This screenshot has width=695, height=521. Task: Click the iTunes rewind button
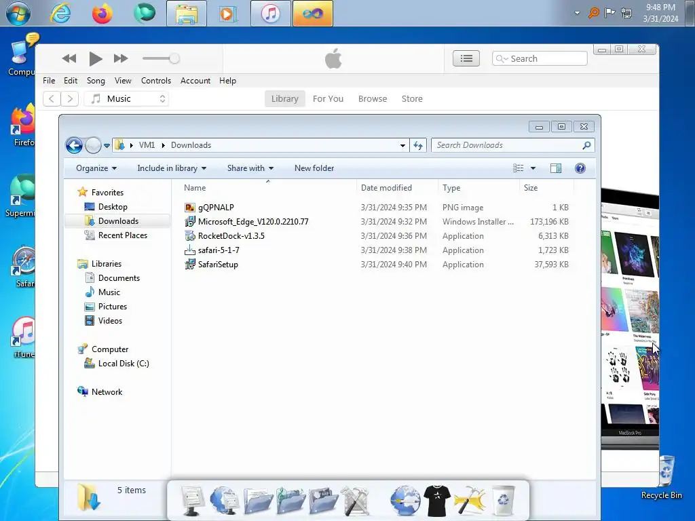click(69, 58)
